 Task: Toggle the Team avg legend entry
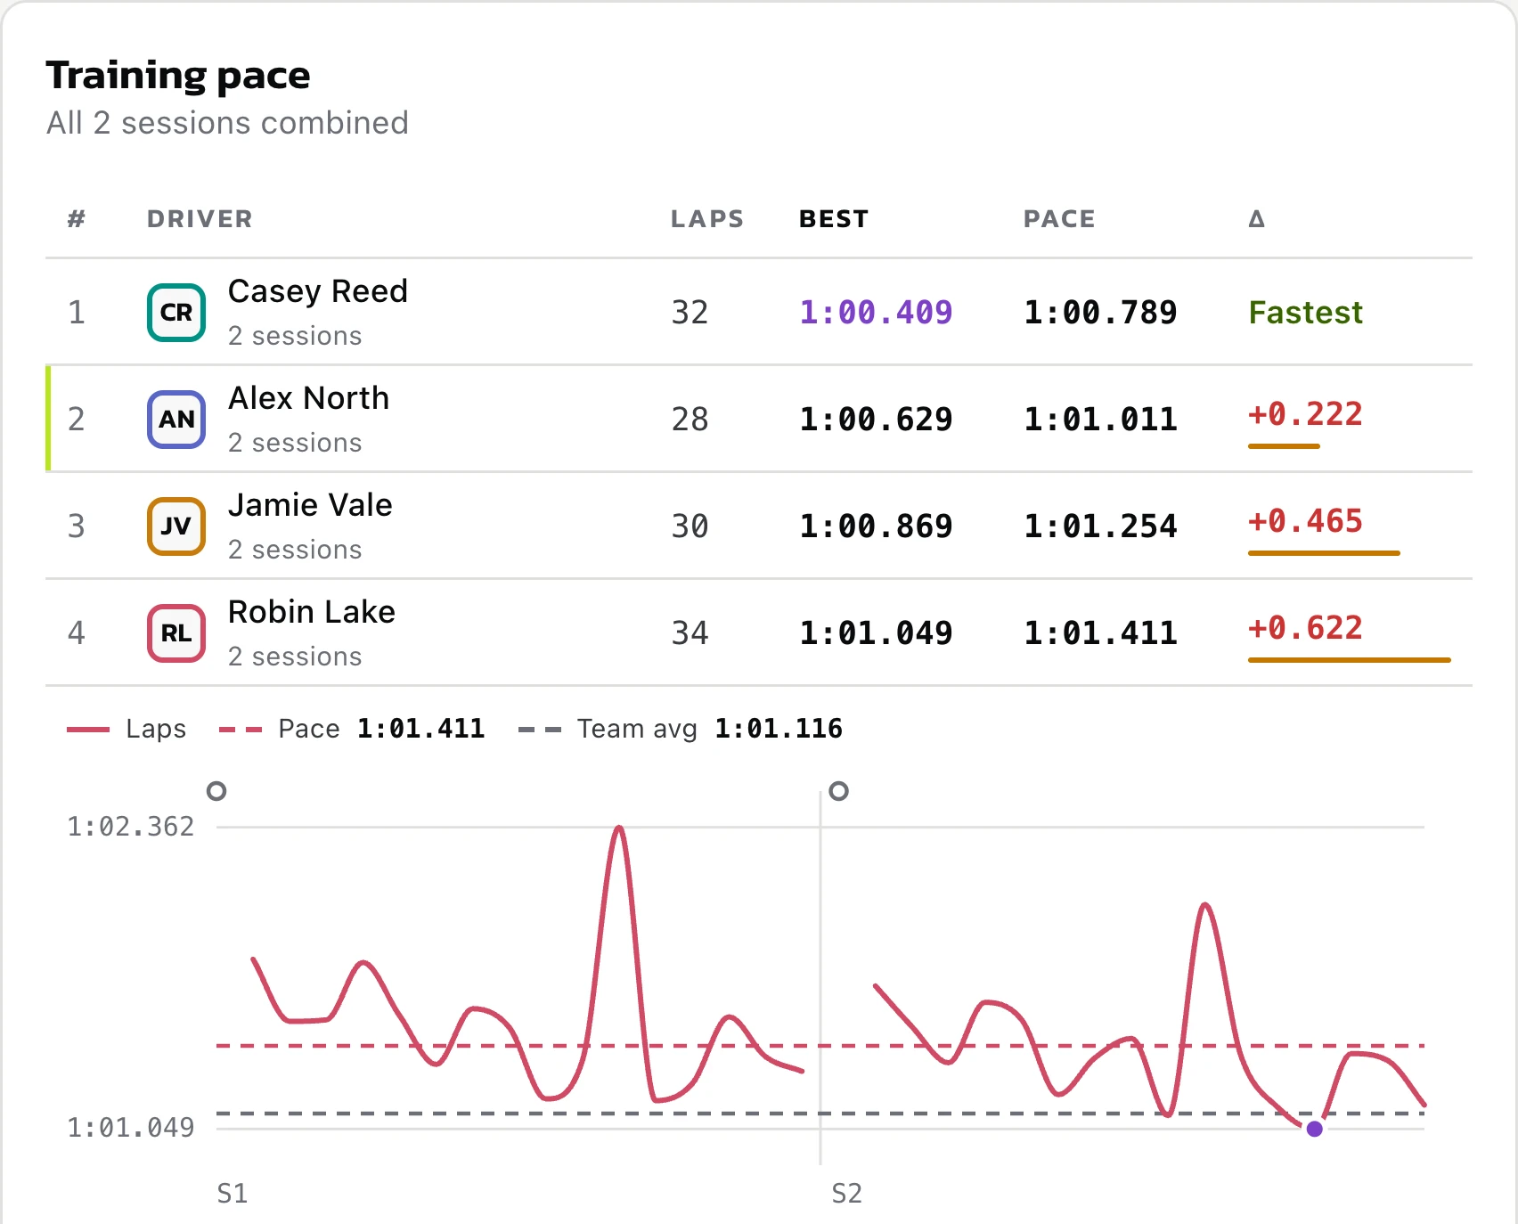(681, 729)
